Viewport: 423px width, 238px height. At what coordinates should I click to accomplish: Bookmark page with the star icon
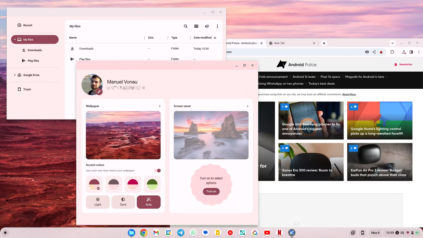[381, 52]
